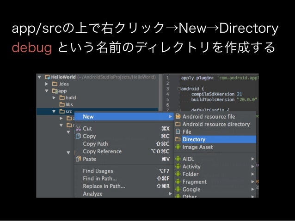Choose Directory in the New submenu
This screenshot has width=295, height=221.
point(215,139)
